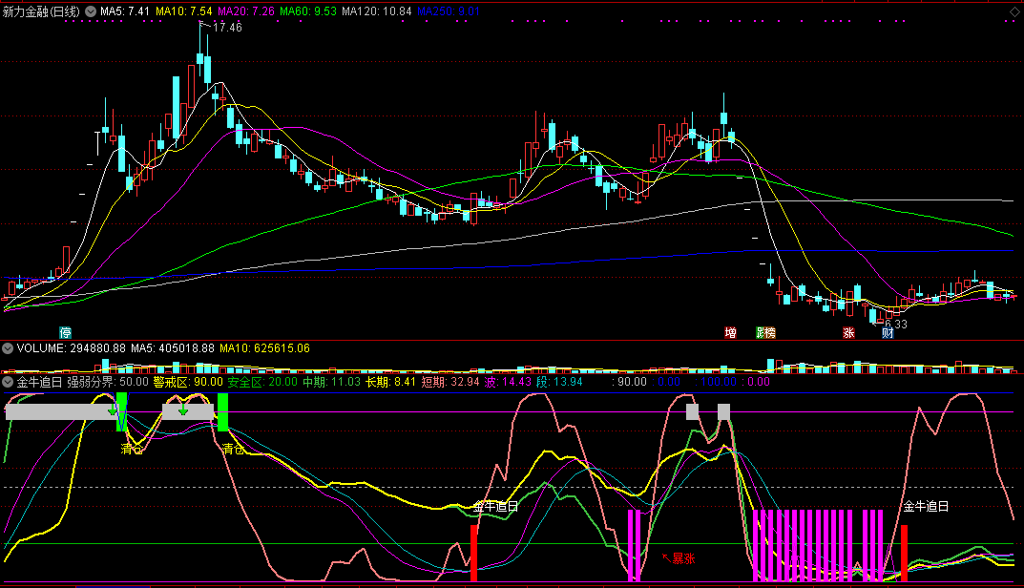Click the 6.33 low price annotation
Image resolution: width=1024 pixels, height=588 pixels.
pos(896,324)
